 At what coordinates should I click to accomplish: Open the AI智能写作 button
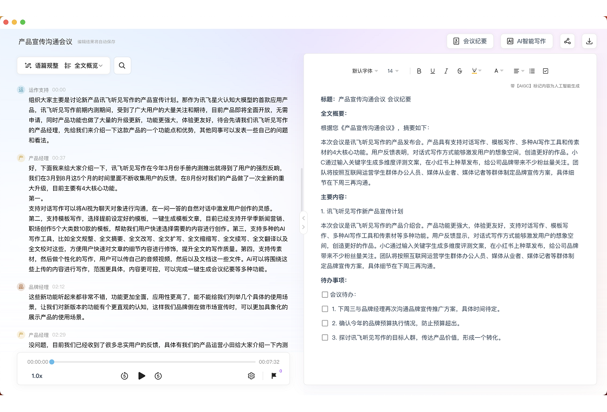(x=526, y=41)
